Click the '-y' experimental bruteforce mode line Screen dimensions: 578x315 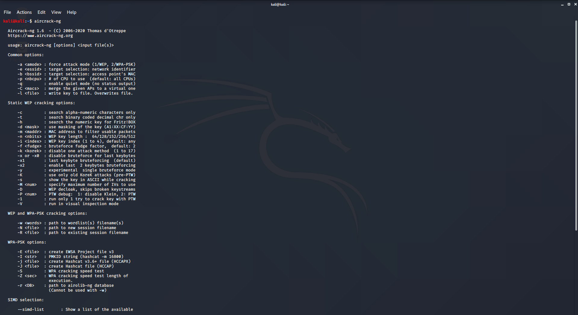click(76, 170)
